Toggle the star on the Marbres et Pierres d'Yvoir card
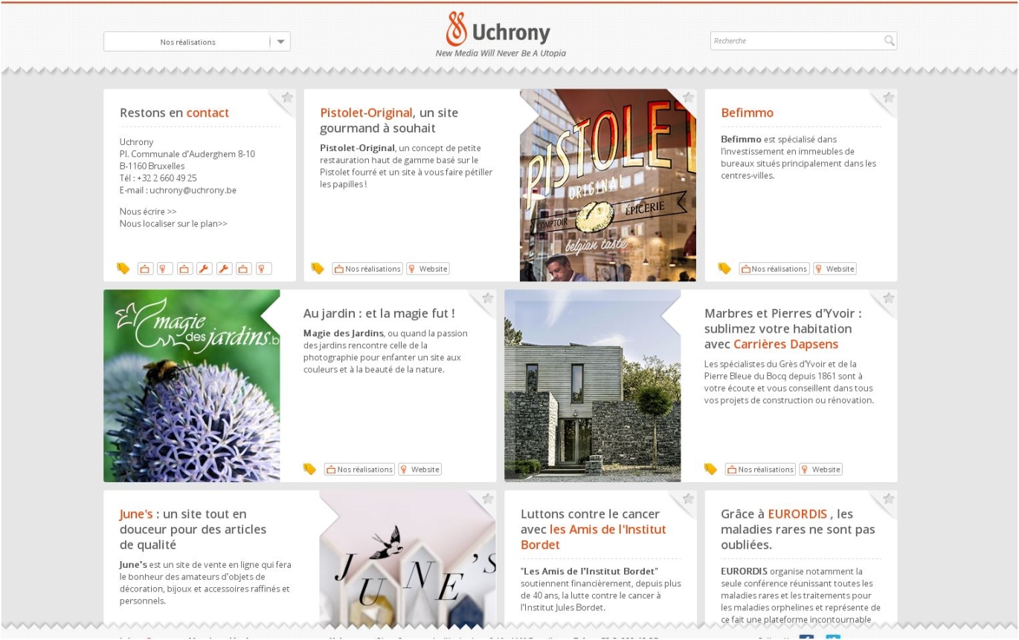This screenshot has width=1019, height=640. 888,298
